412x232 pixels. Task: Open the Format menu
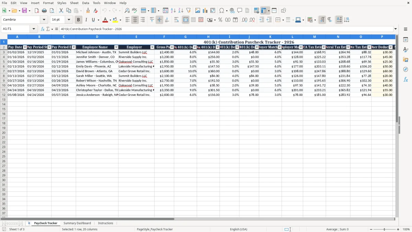coord(48,3)
